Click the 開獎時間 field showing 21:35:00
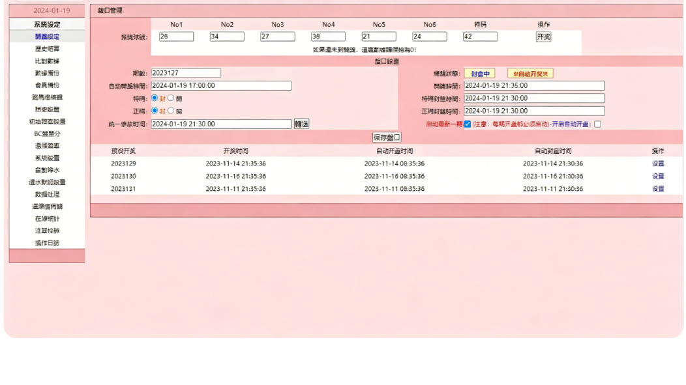 click(535, 85)
